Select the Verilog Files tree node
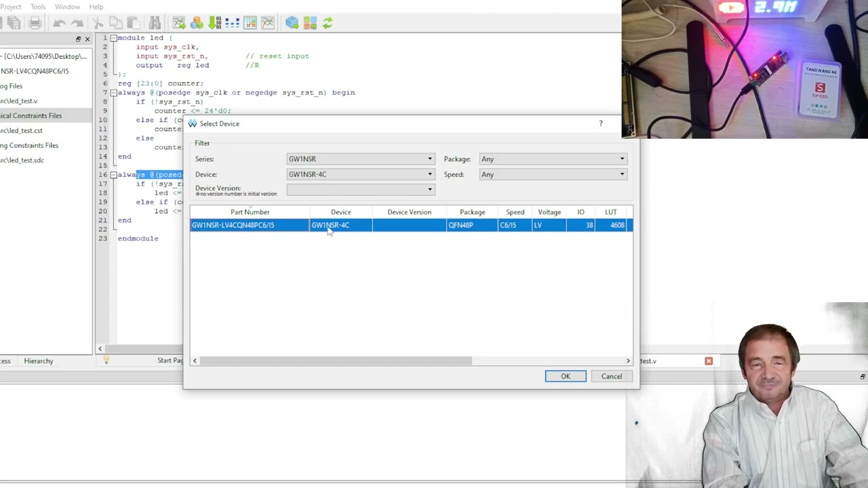 [x=11, y=86]
